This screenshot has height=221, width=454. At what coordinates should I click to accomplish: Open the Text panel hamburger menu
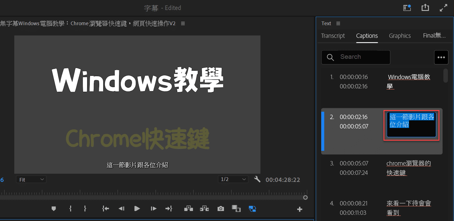338,23
